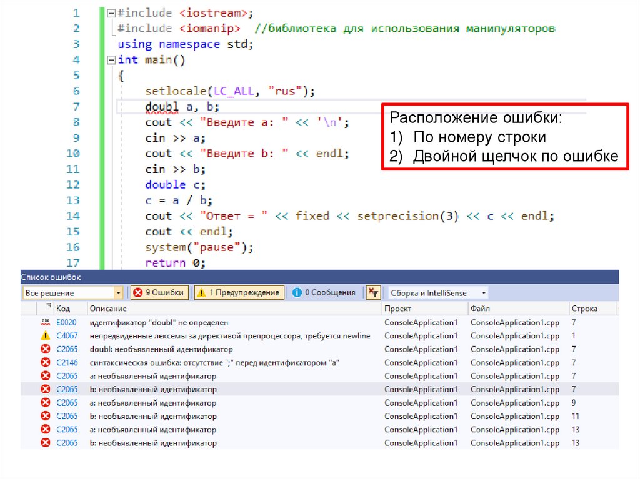640x479 pixels.
Task: Click the pin icon left of 'Код' header
Action: click(x=49, y=305)
